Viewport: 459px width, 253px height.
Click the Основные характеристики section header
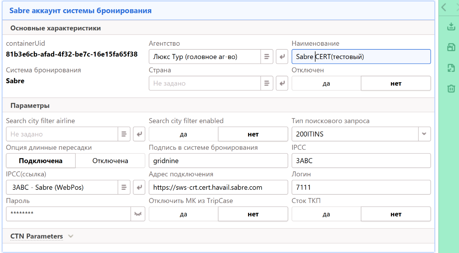tap(55, 28)
